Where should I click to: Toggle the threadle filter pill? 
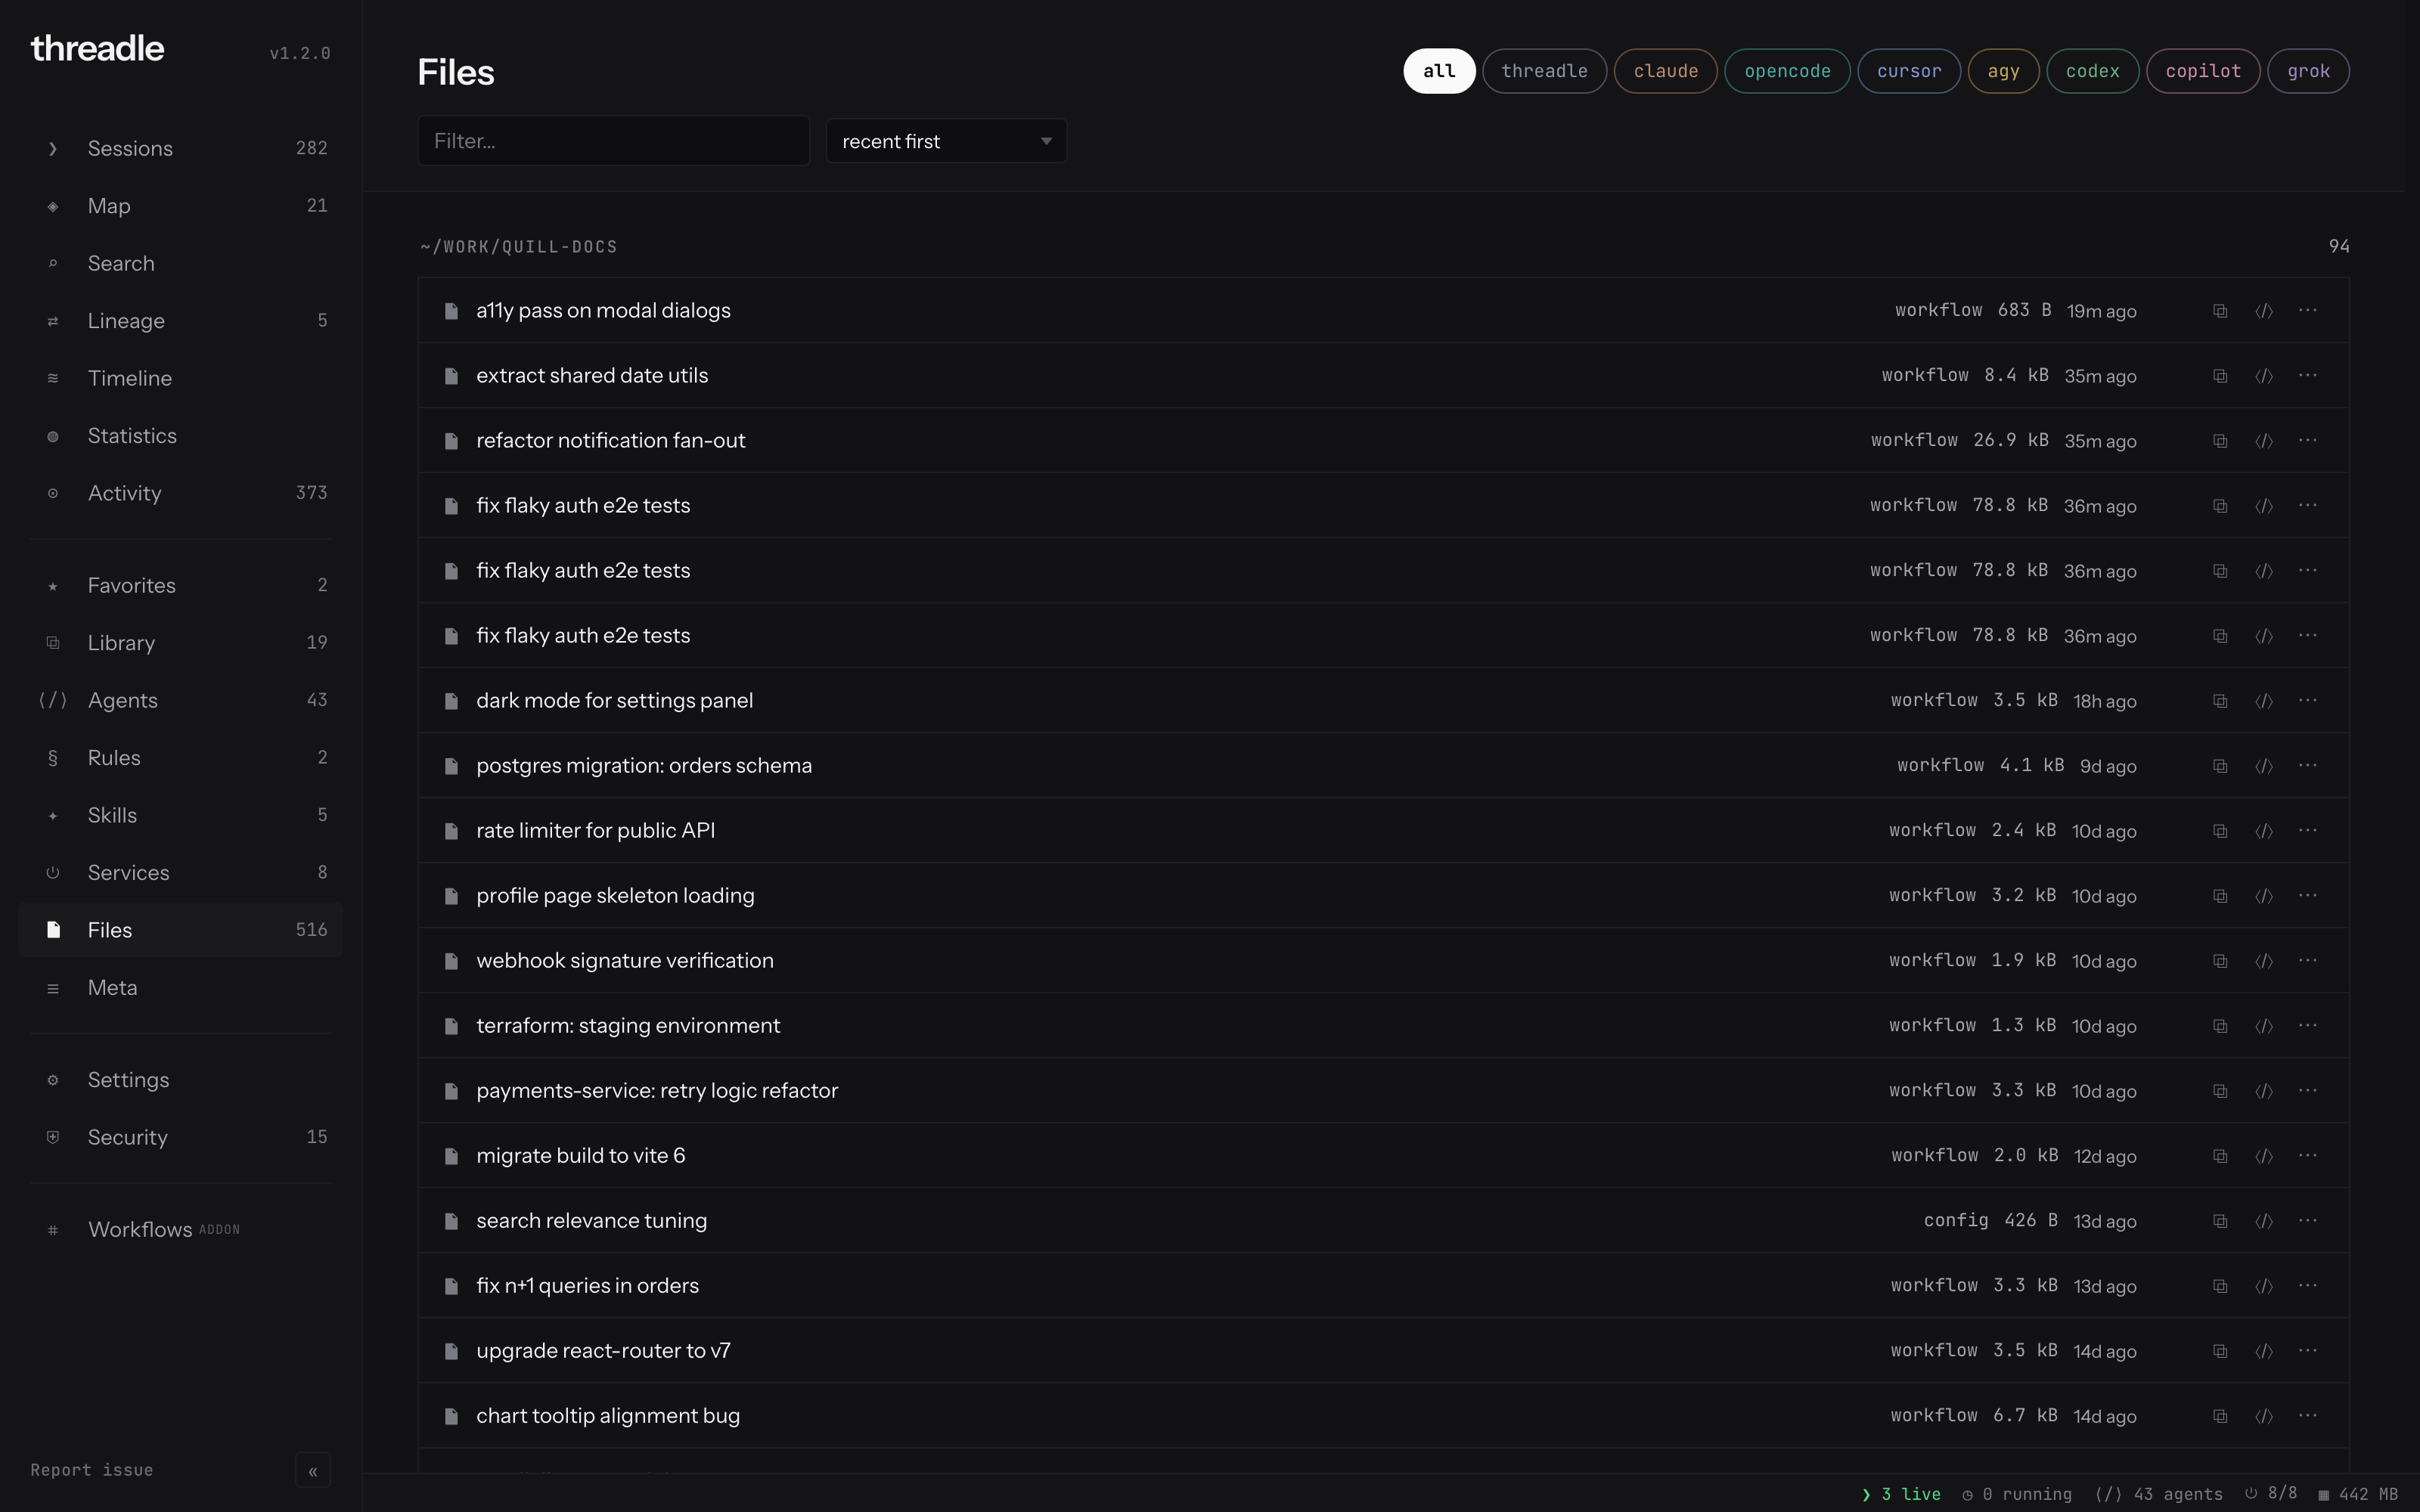tap(1544, 71)
